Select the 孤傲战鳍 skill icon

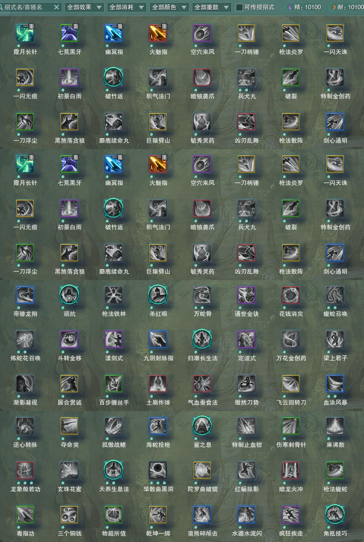114,426
